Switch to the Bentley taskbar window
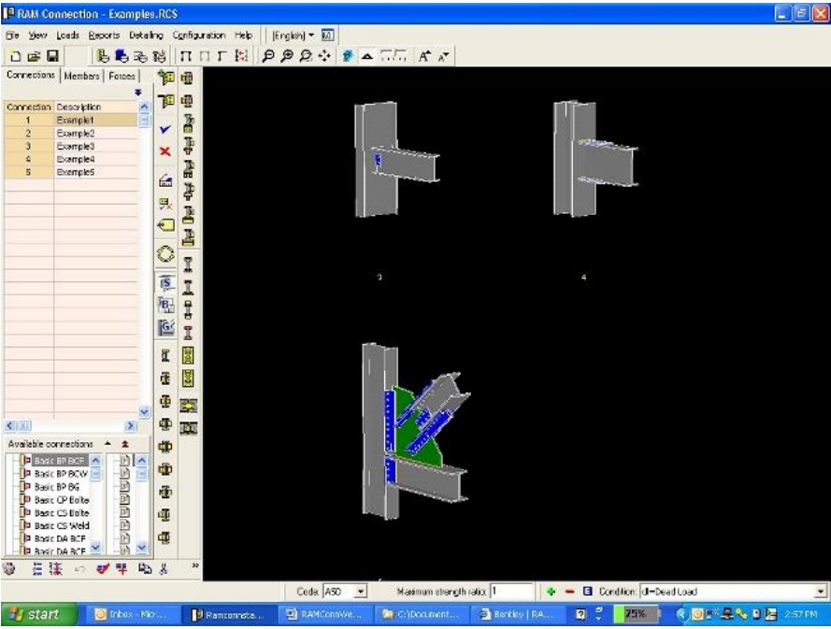831x629 pixels. (x=518, y=615)
